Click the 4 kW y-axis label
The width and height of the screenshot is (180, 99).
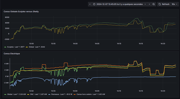coord(7,64)
